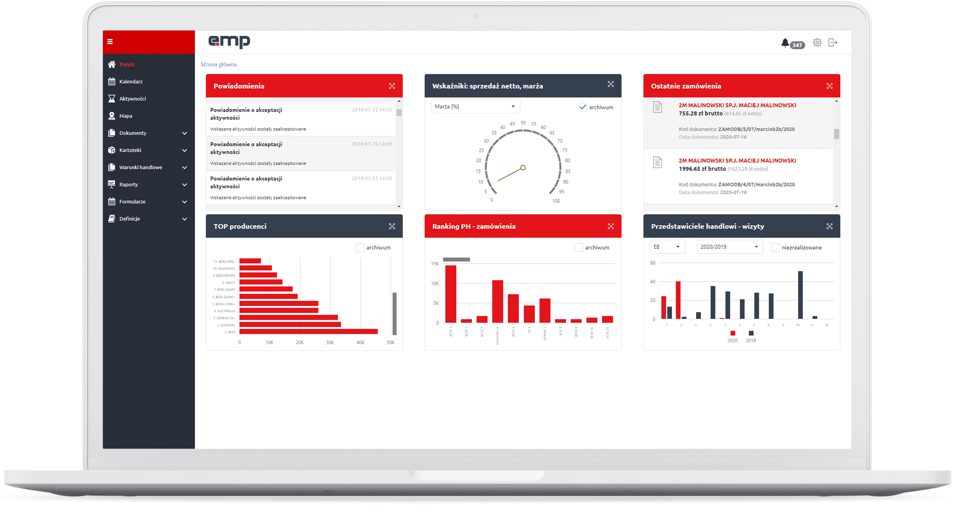Go to Pulpit in sidebar

tap(127, 64)
